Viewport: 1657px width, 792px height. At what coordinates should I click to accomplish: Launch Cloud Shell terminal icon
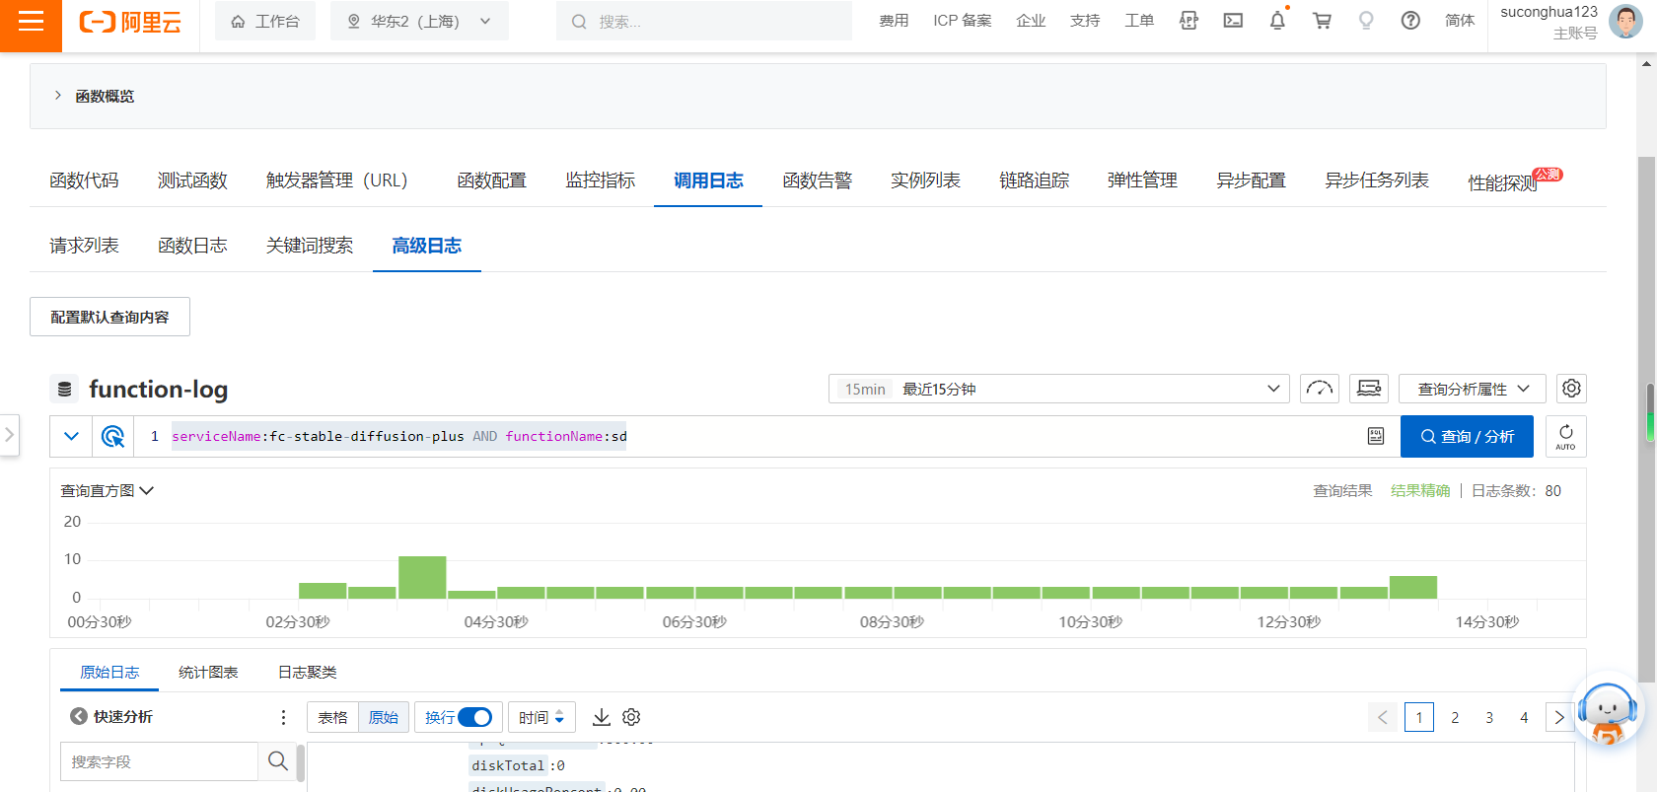tap(1233, 21)
